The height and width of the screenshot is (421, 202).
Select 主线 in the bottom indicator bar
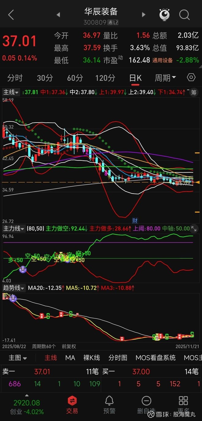(x=51, y=358)
